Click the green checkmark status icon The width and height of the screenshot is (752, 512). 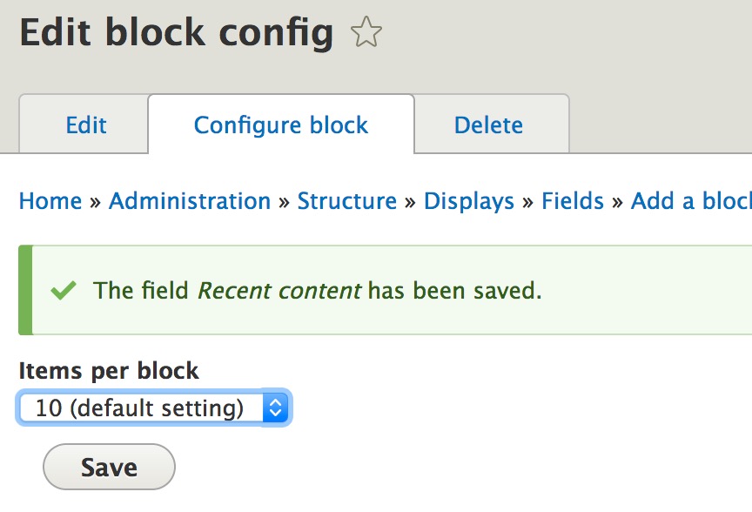click(x=63, y=290)
